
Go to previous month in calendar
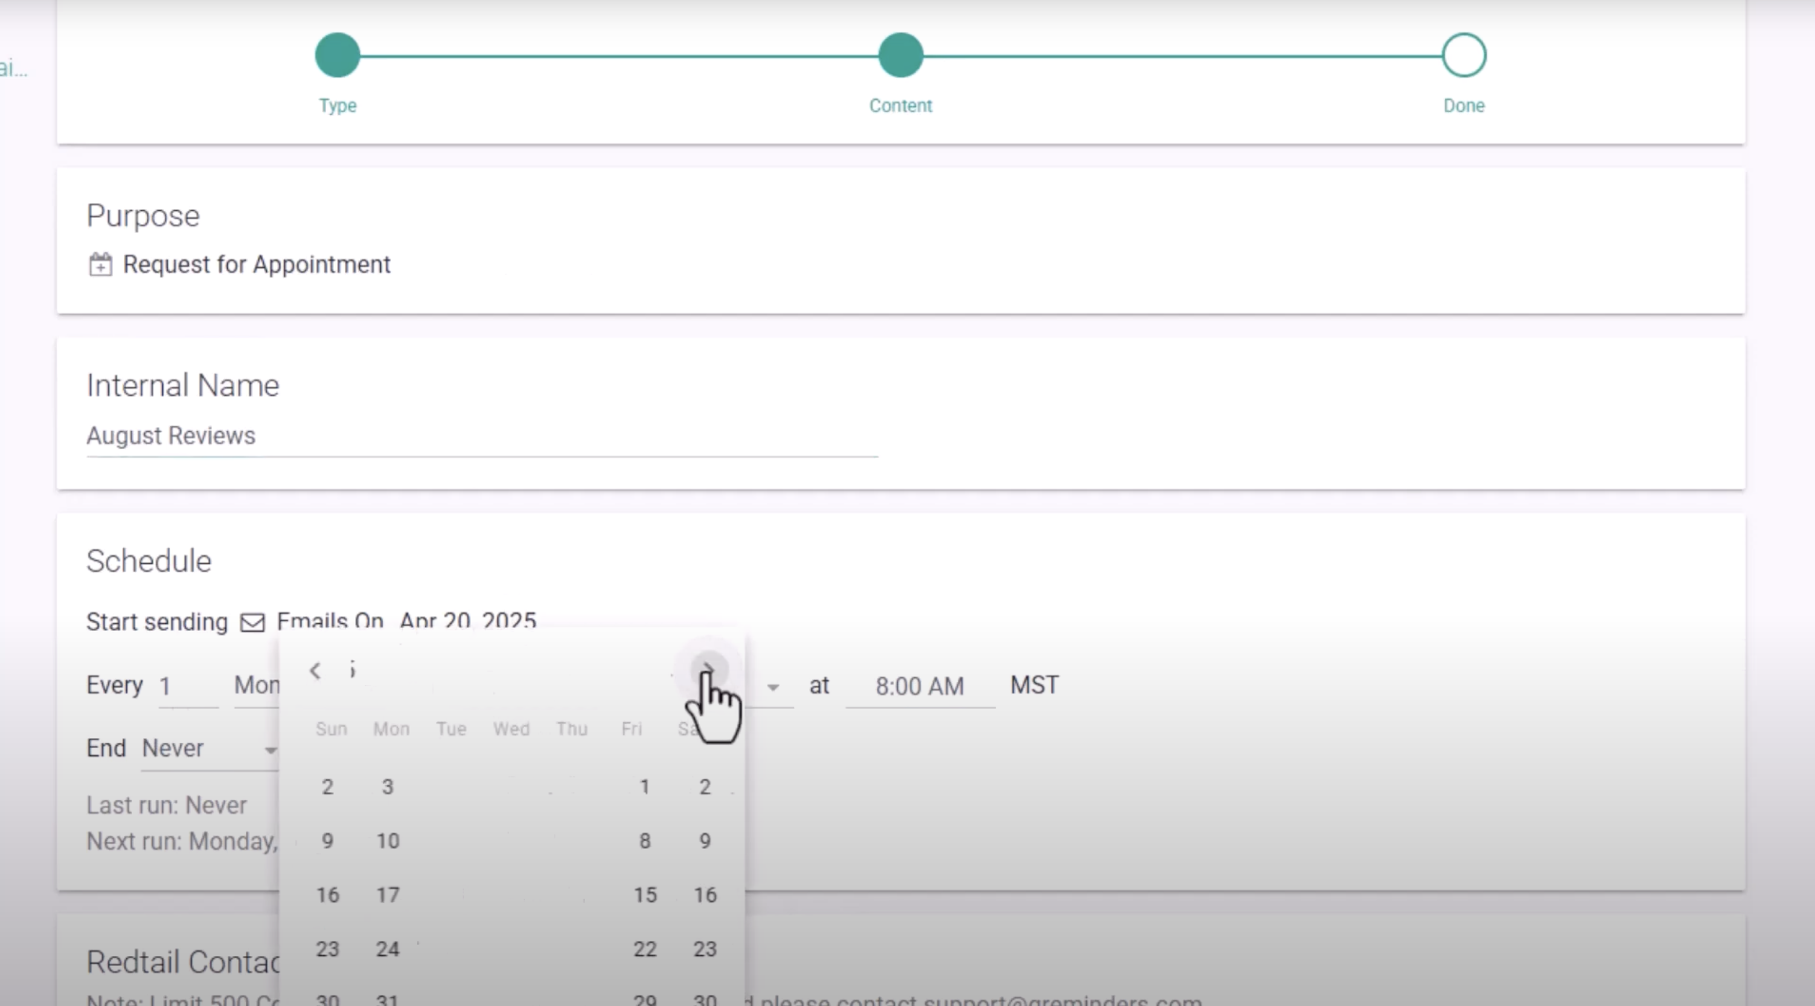pyautogui.click(x=315, y=670)
